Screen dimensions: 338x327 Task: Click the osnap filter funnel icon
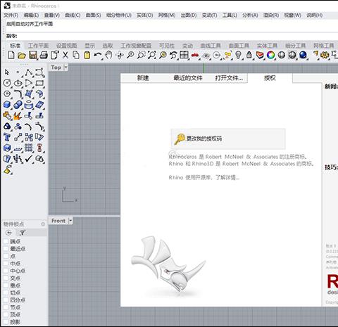coord(23,233)
